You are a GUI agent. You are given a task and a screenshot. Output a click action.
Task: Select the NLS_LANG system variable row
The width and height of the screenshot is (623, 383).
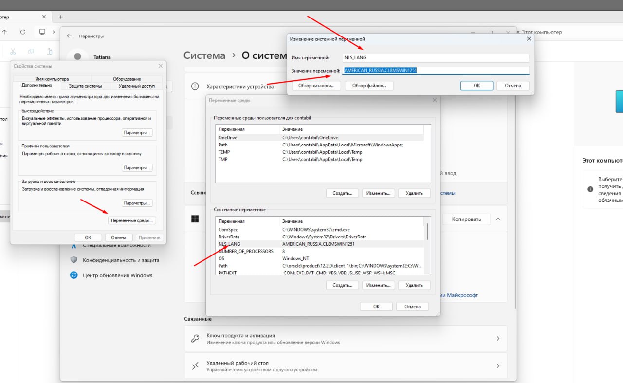[x=320, y=244]
